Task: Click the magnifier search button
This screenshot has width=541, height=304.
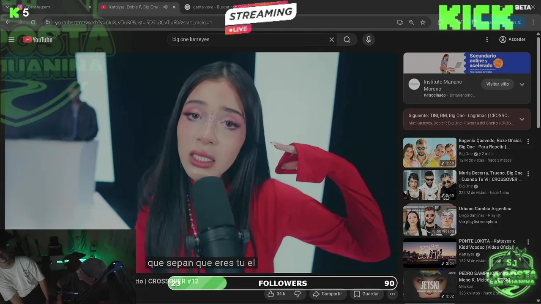Action: tap(347, 40)
